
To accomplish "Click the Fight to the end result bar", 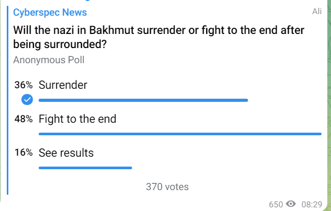I will tap(180, 134).
